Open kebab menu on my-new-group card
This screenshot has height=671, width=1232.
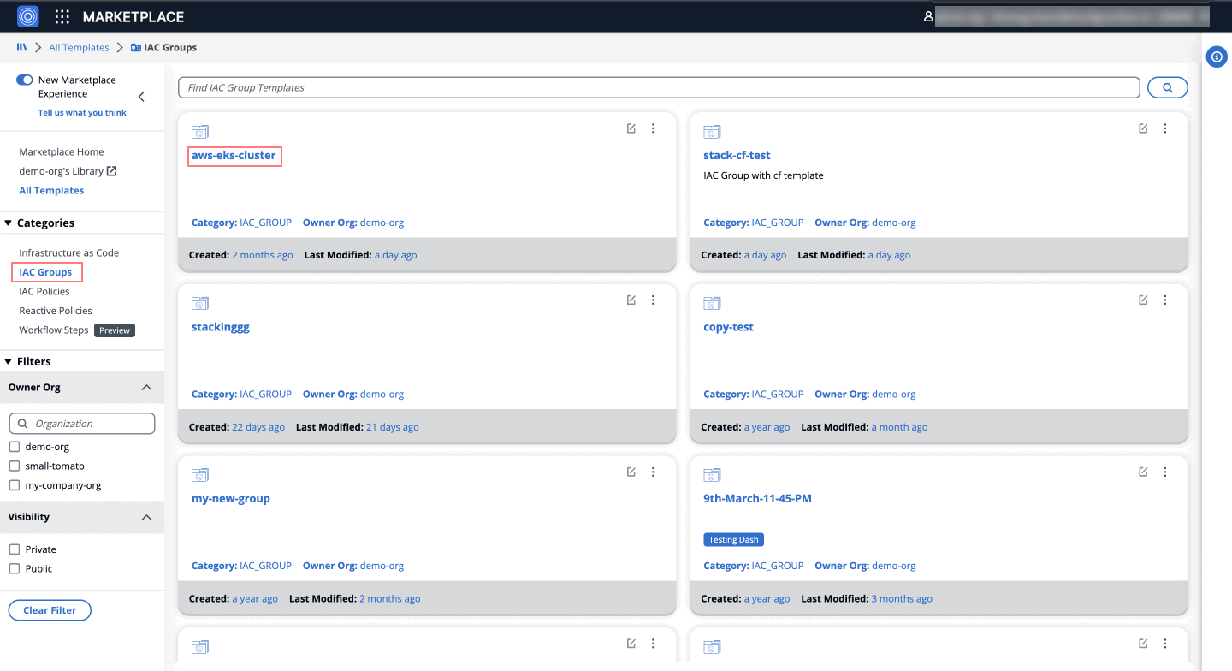coord(653,472)
